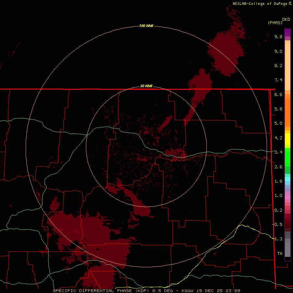Click the TH legend label

coord(280,254)
